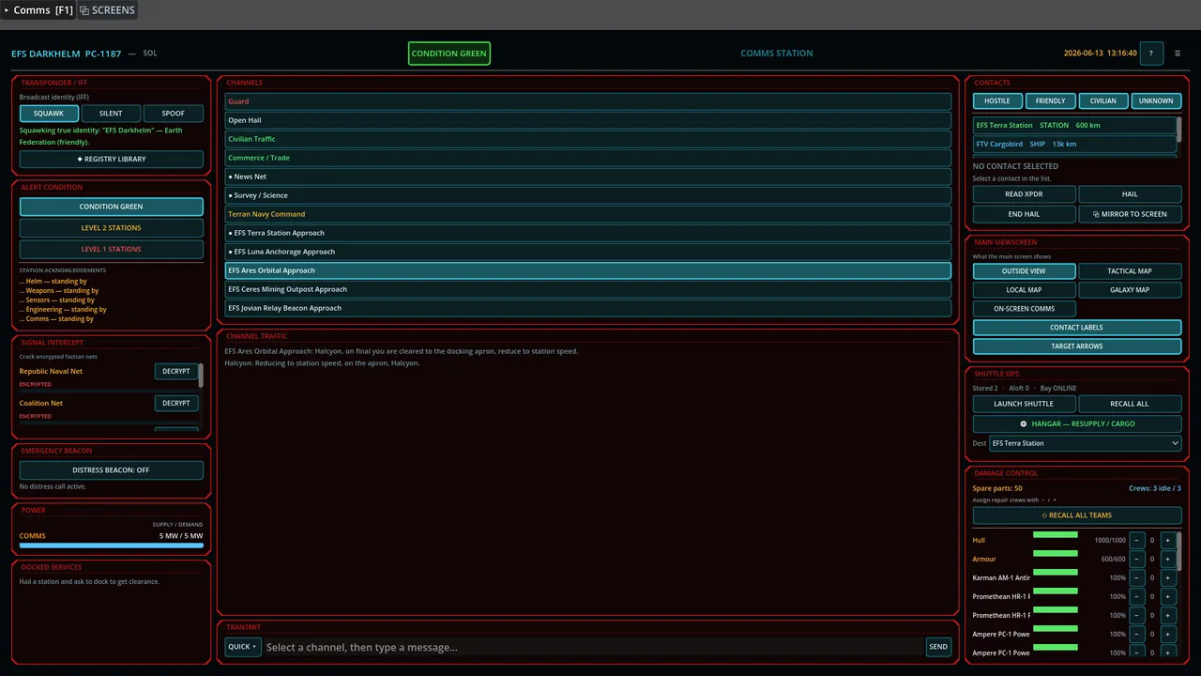The image size is (1201, 676).
Task: Select EFS Jovian Relay Beacon Approach channel
Action: click(x=588, y=308)
